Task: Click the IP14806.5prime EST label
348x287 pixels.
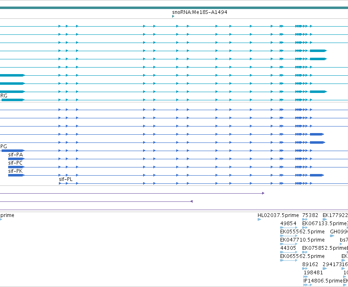Action: pos(323,281)
